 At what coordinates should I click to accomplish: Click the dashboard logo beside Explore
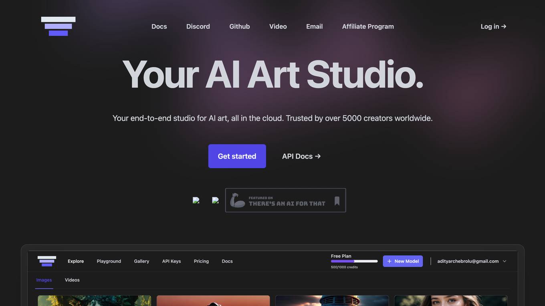(47, 261)
